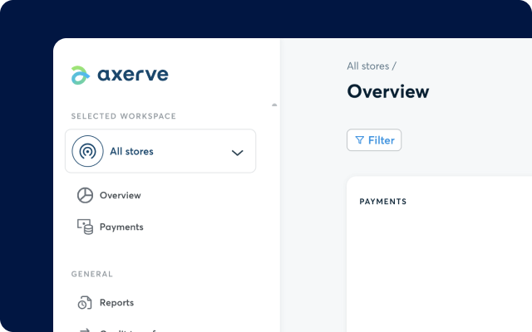Click the Filter button

[x=374, y=140]
